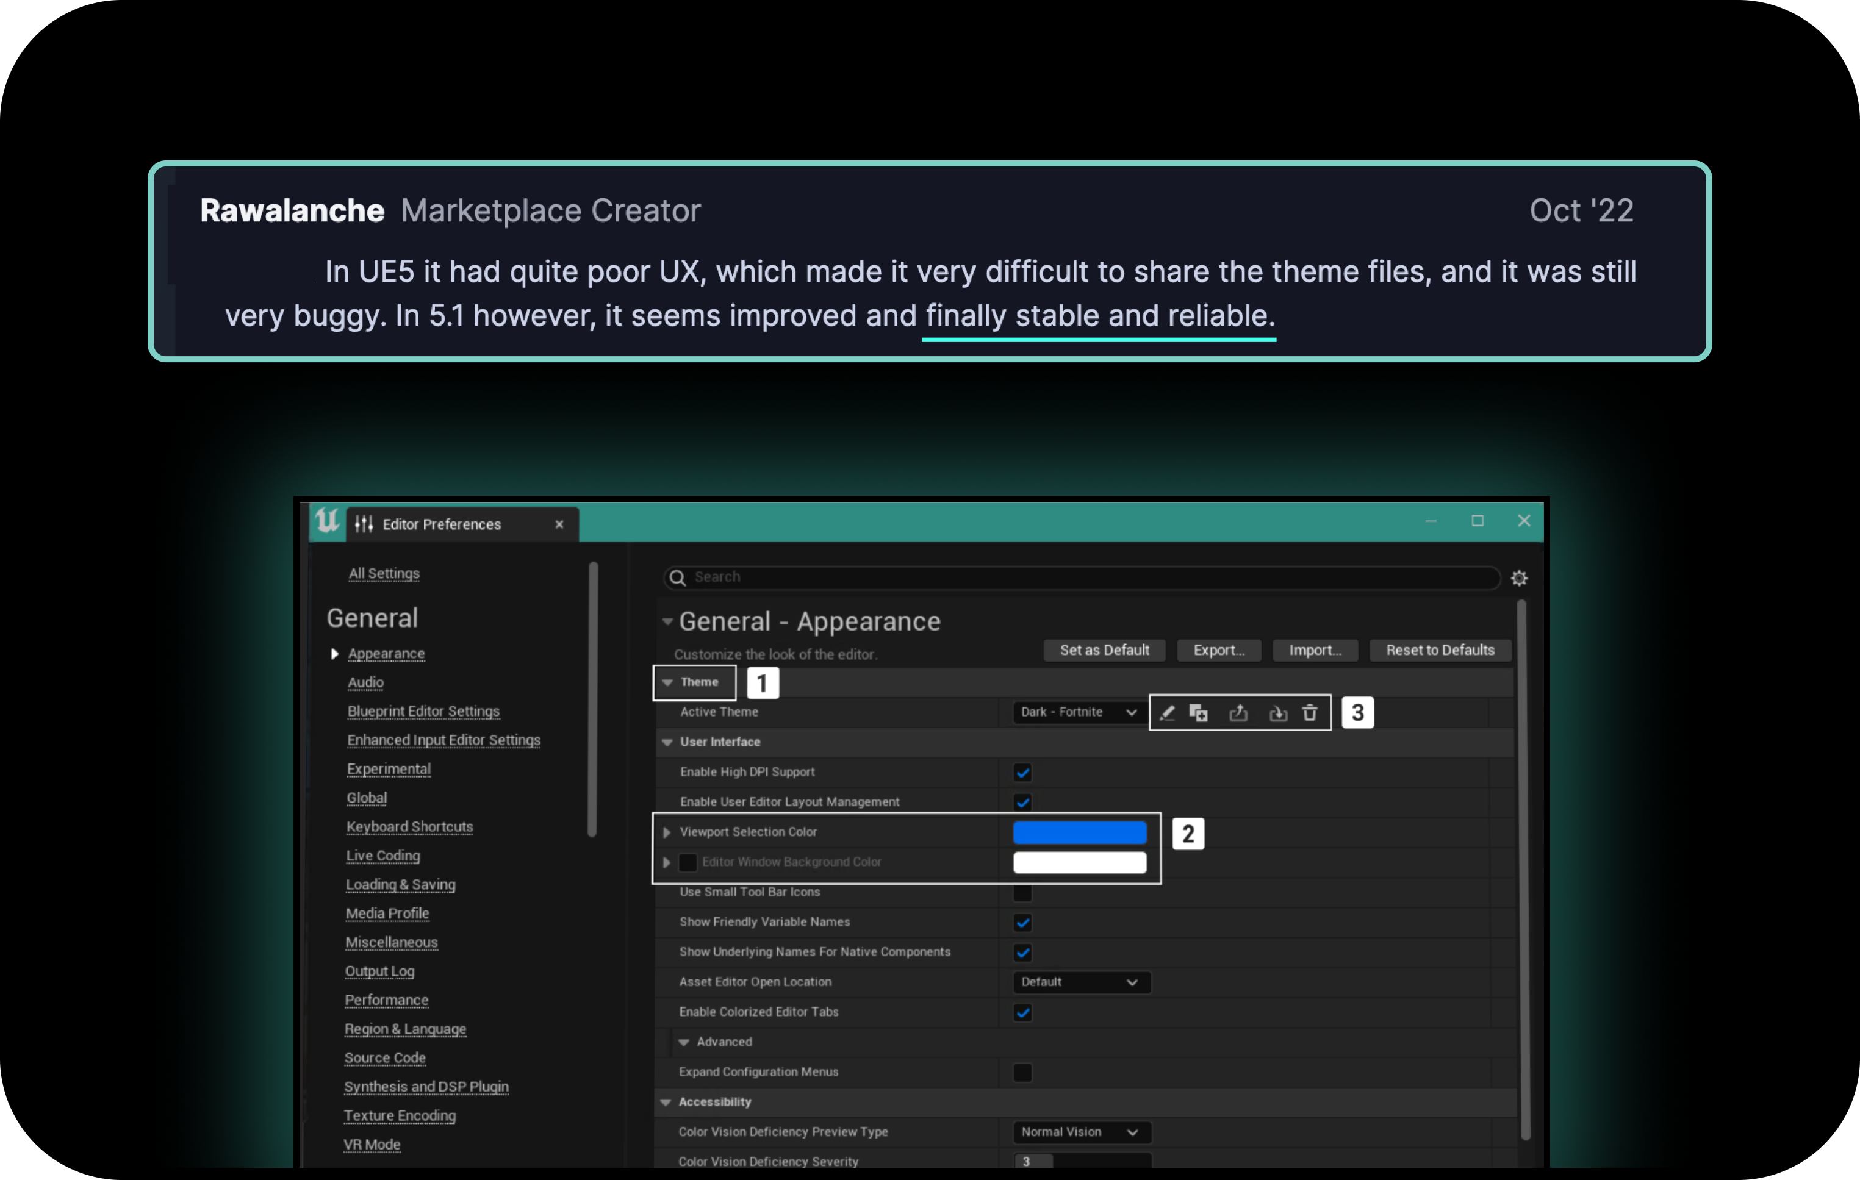Click the Unreal Engine logo icon
The image size is (1860, 1180).
pyautogui.click(x=327, y=521)
